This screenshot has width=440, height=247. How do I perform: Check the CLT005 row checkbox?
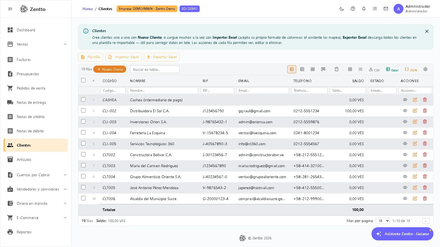coord(83,187)
